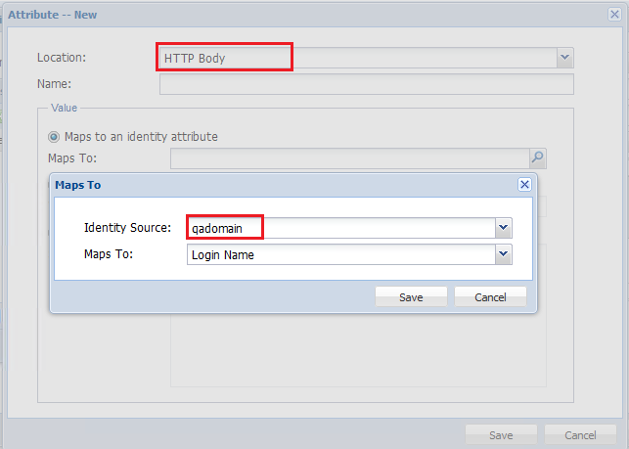Expand the Login Name dropdown arrow
Screen dimensions: 629x449
click(504, 254)
